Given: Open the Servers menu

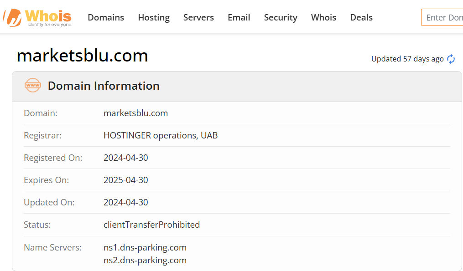Looking at the screenshot, I should 198,17.
